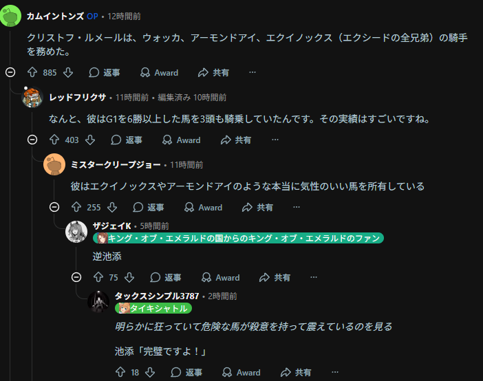The image size is (483, 381).
Task: Upvote タックスシンプル3787's comment
Action: pos(120,372)
